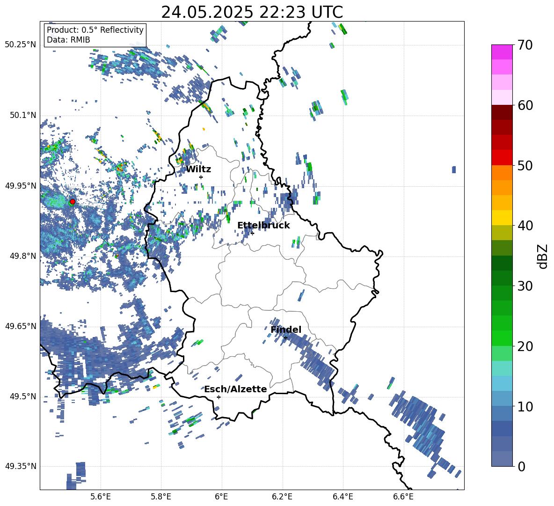Screen dimensions: 554x506
Task: Click the cross marker below Wiltz
Action: [x=201, y=177]
